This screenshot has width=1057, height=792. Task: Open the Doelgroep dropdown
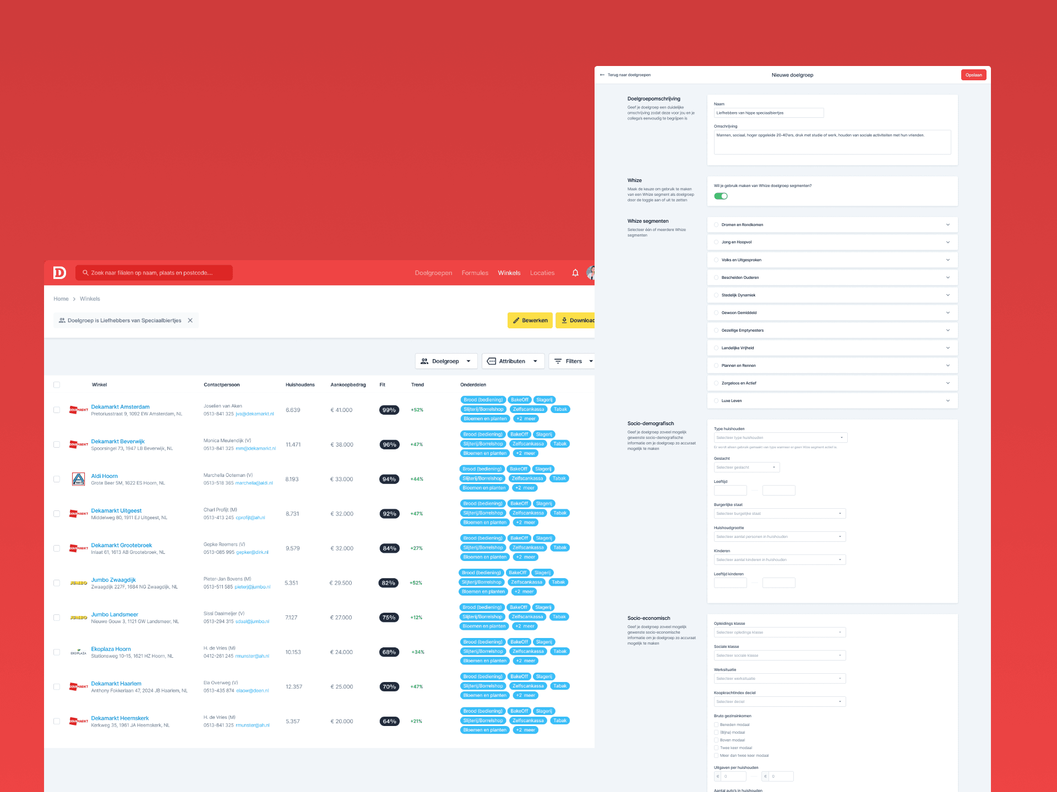tap(446, 361)
